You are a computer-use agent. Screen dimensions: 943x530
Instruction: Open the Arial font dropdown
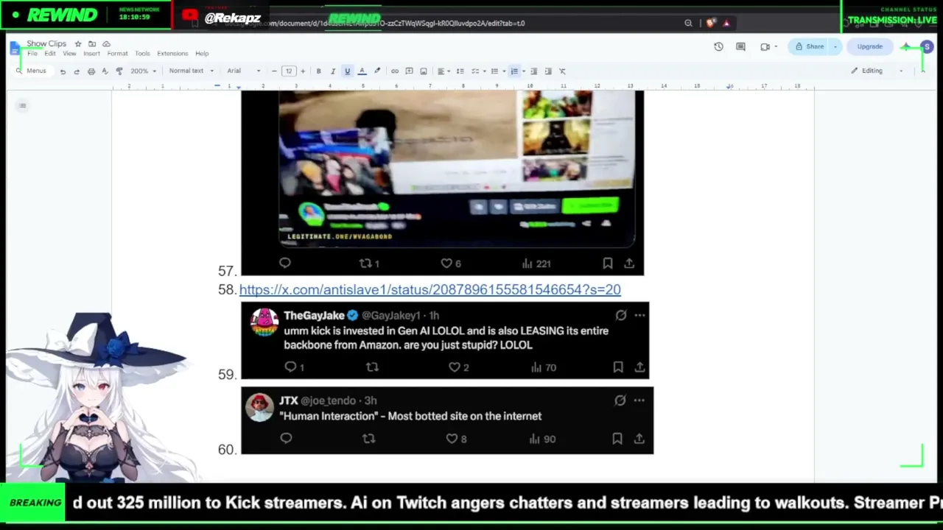coord(244,71)
